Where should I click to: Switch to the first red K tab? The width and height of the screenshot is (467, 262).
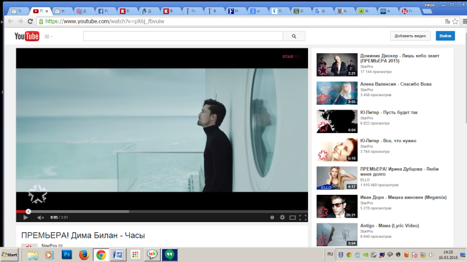126,11
